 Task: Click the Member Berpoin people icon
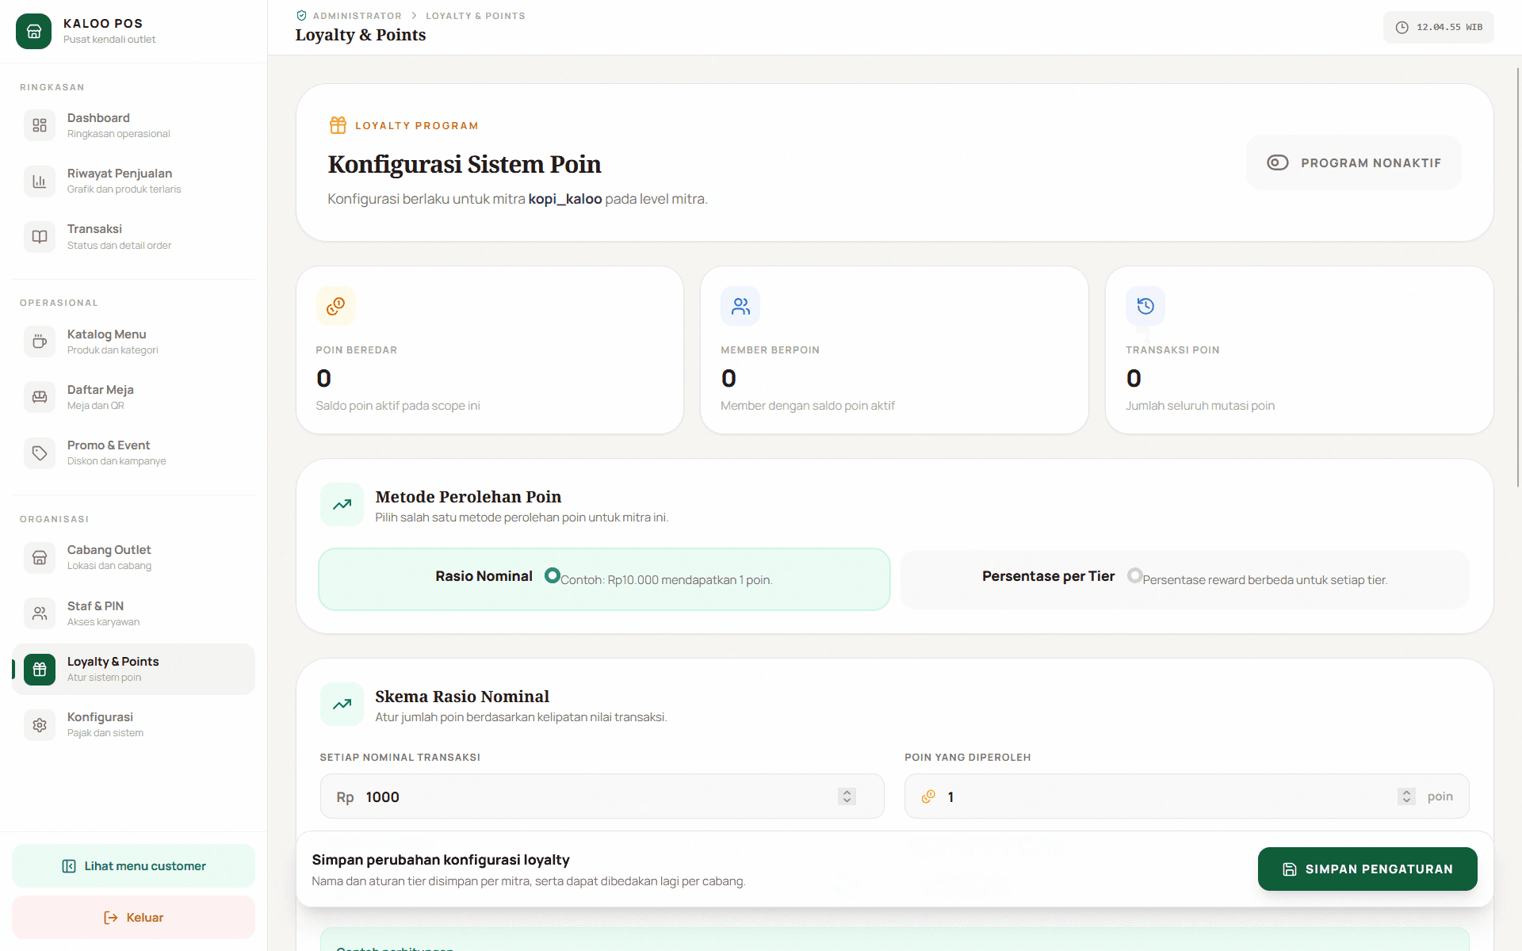point(740,306)
